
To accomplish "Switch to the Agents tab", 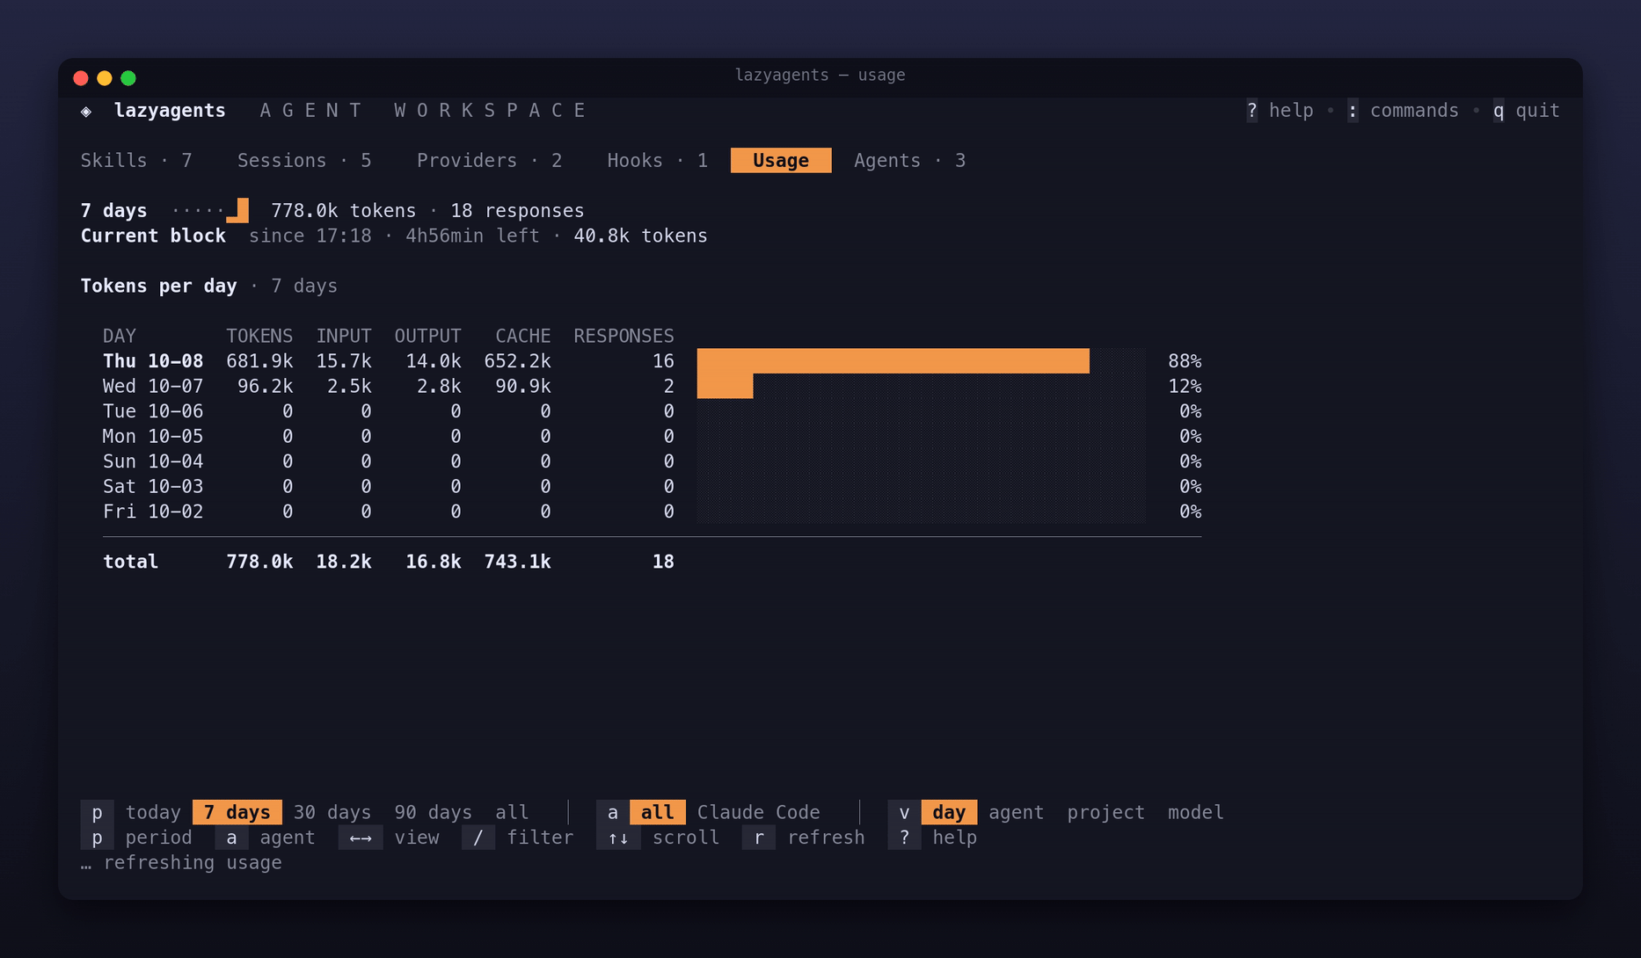I will pos(909,161).
